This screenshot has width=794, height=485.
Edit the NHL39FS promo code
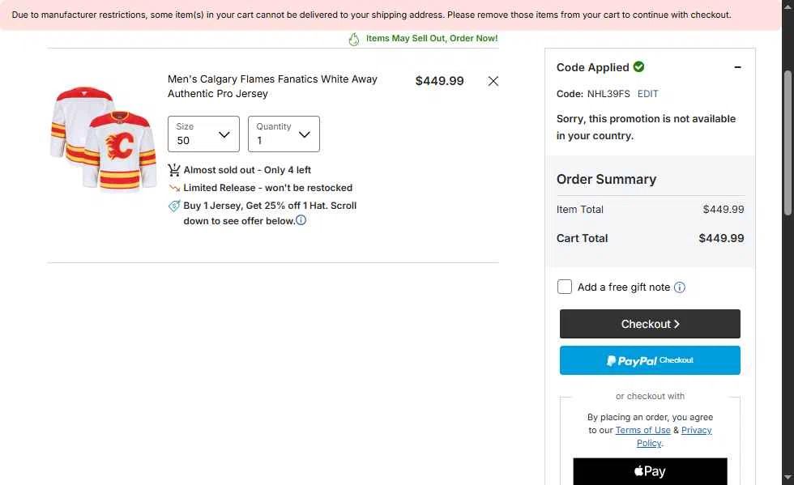click(647, 94)
